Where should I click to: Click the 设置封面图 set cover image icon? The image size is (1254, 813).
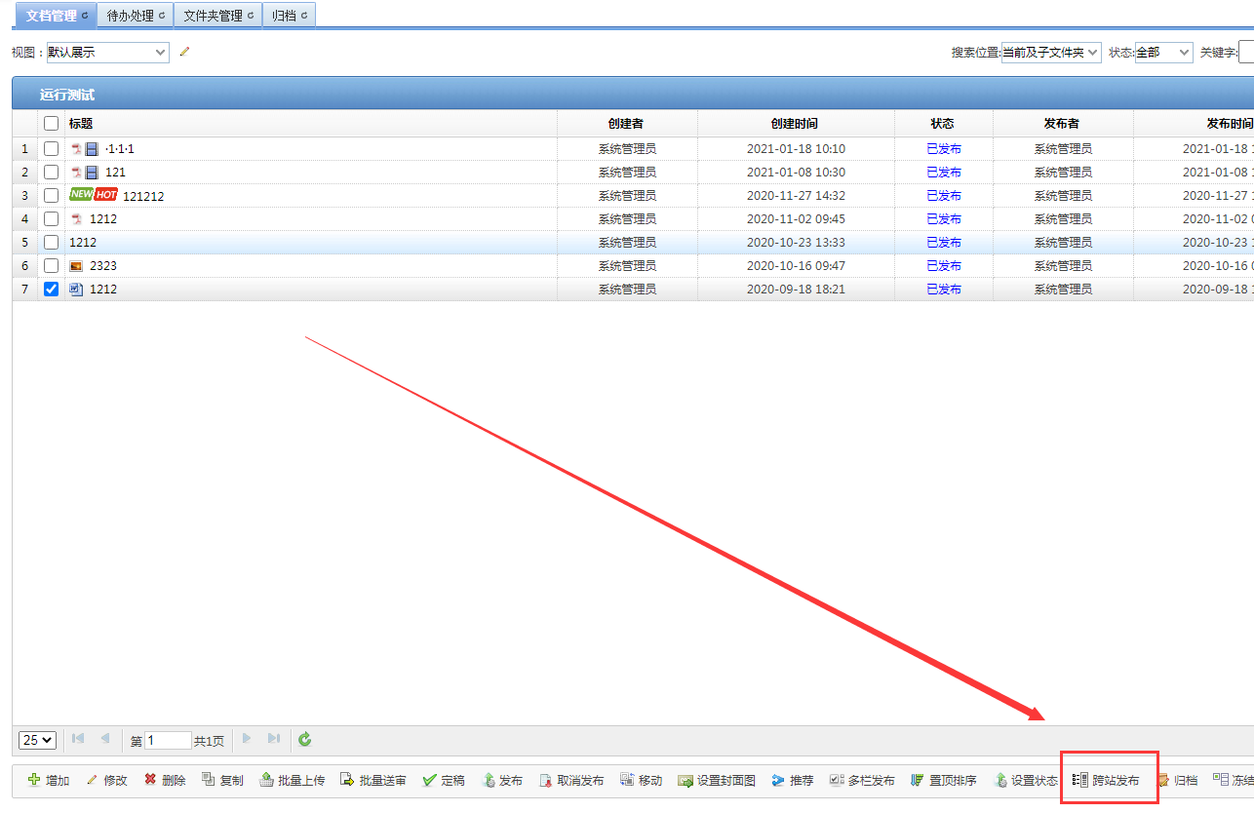click(x=686, y=780)
